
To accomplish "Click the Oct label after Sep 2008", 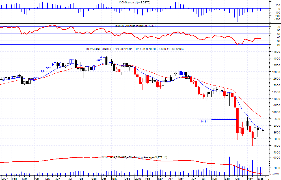I will [237, 179].
